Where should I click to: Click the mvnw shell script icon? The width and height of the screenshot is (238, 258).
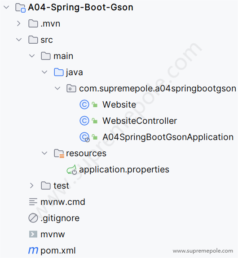(x=33, y=234)
